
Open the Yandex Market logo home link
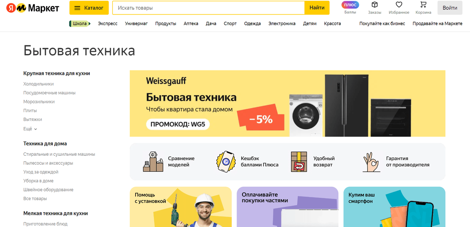[33, 8]
